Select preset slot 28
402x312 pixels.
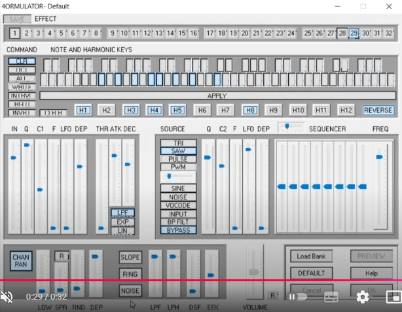click(x=342, y=33)
